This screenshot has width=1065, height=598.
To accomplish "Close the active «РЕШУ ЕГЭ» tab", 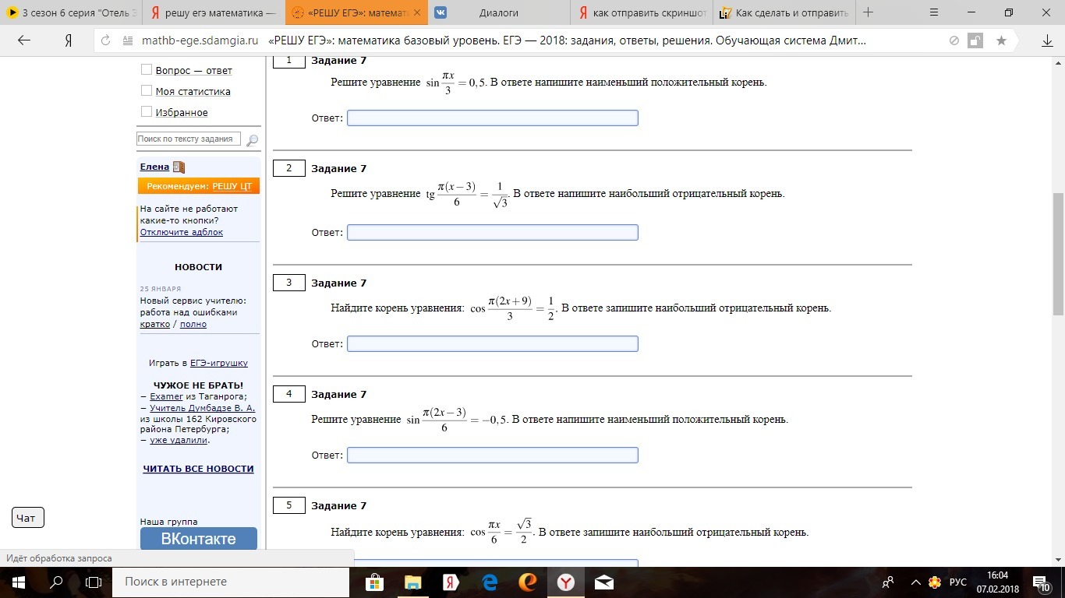I will click(417, 12).
